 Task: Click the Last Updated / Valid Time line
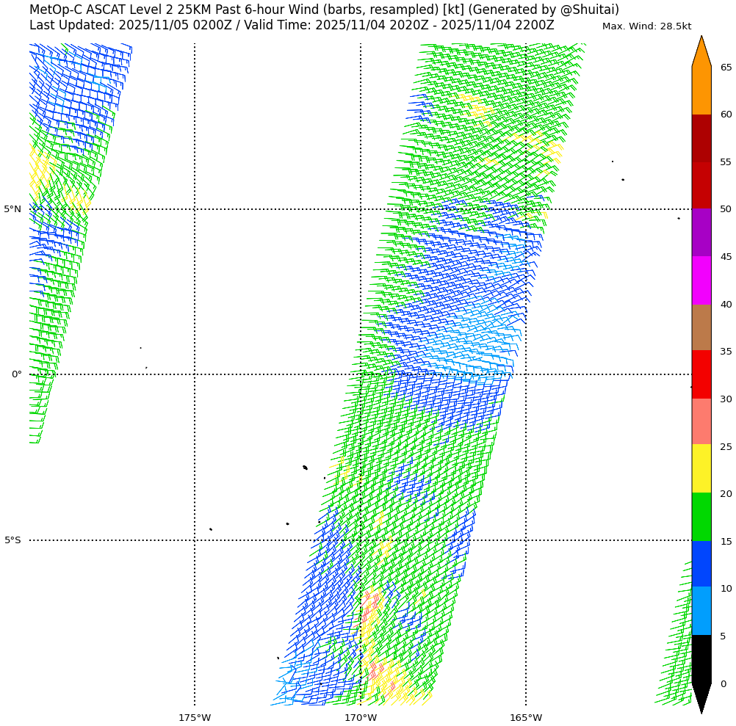point(292,25)
